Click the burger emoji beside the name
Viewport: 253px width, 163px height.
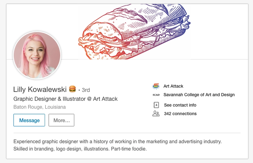tap(72, 89)
